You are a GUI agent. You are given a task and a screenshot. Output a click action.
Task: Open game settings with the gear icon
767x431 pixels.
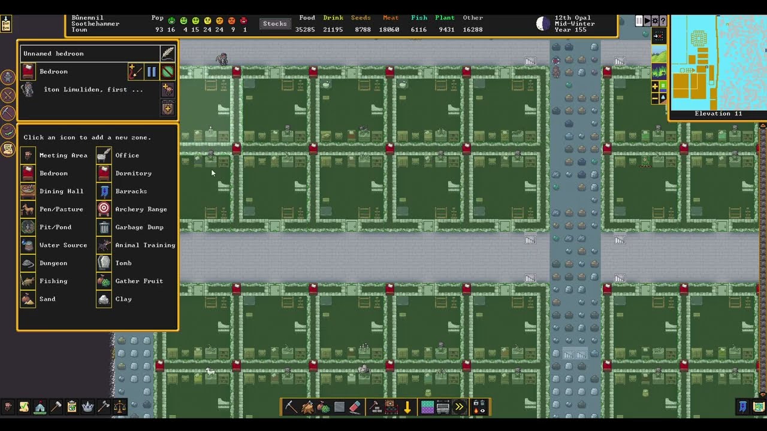click(655, 21)
